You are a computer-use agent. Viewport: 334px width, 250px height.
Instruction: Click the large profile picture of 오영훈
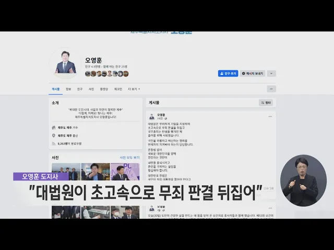65,63
